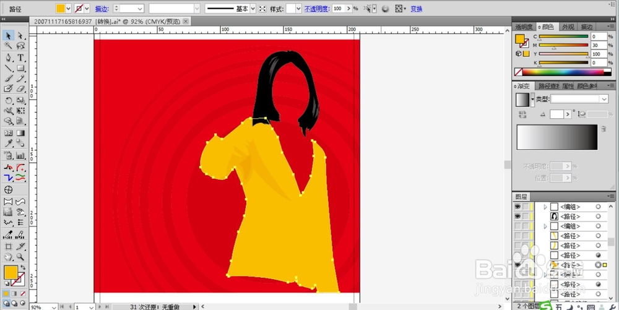Click the reverse gradient icon
The width and height of the screenshot is (619, 310).
coord(522,114)
